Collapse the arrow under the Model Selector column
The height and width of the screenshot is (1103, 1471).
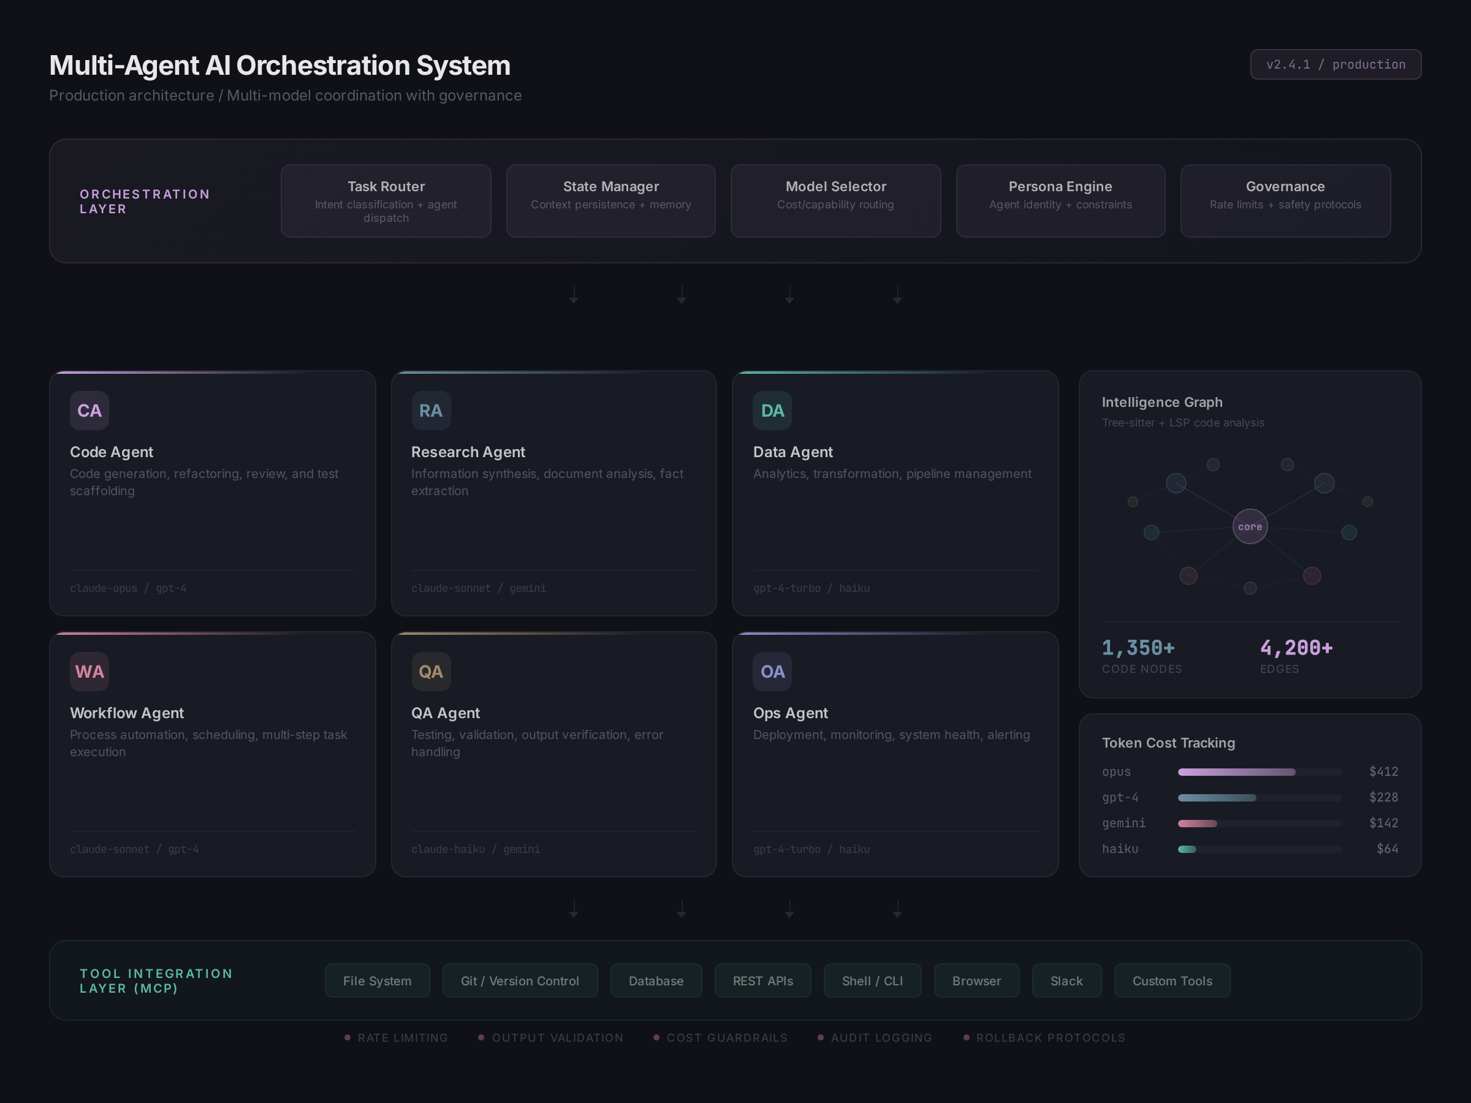[x=789, y=295]
